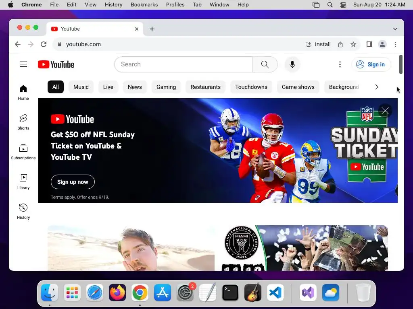The image size is (413, 309).
Task: Open a new tab
Action: pos(152,29)
